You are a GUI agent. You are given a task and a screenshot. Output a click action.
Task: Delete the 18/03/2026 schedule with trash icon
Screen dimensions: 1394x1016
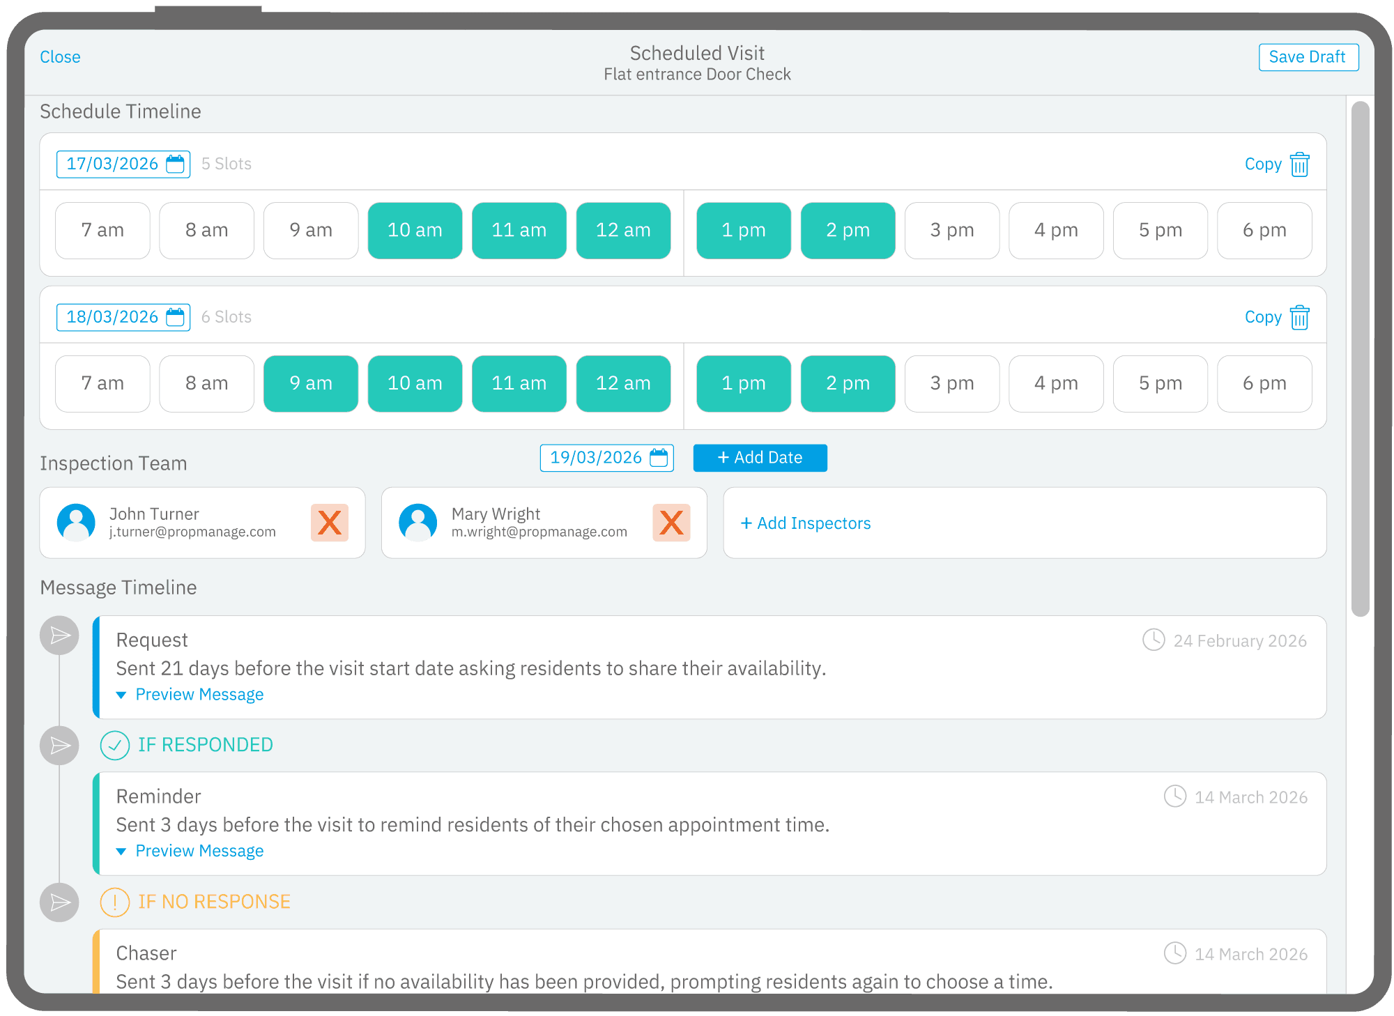(x=1299, y=318)
